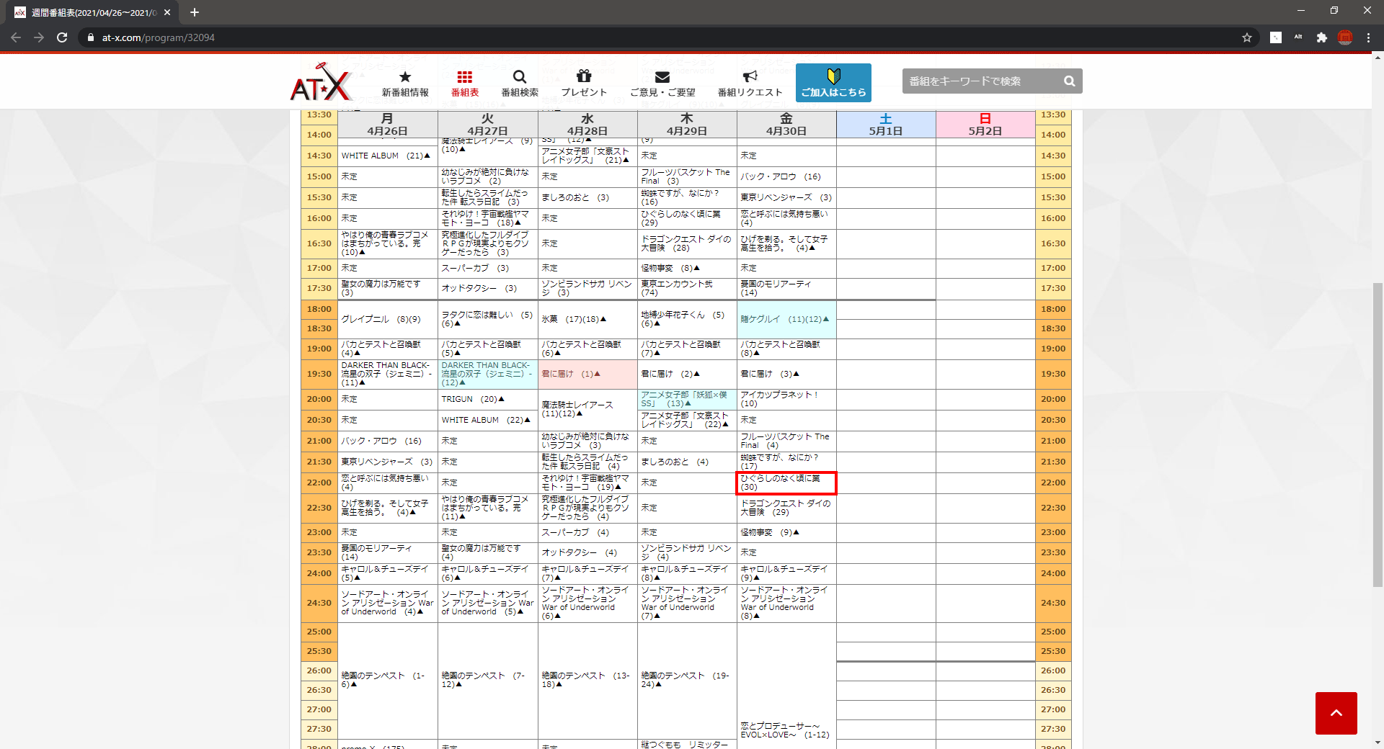Viewport: 1384px width, 749px height.
Task: Open the extensions puzzle icon
Action: (1321, 37)
